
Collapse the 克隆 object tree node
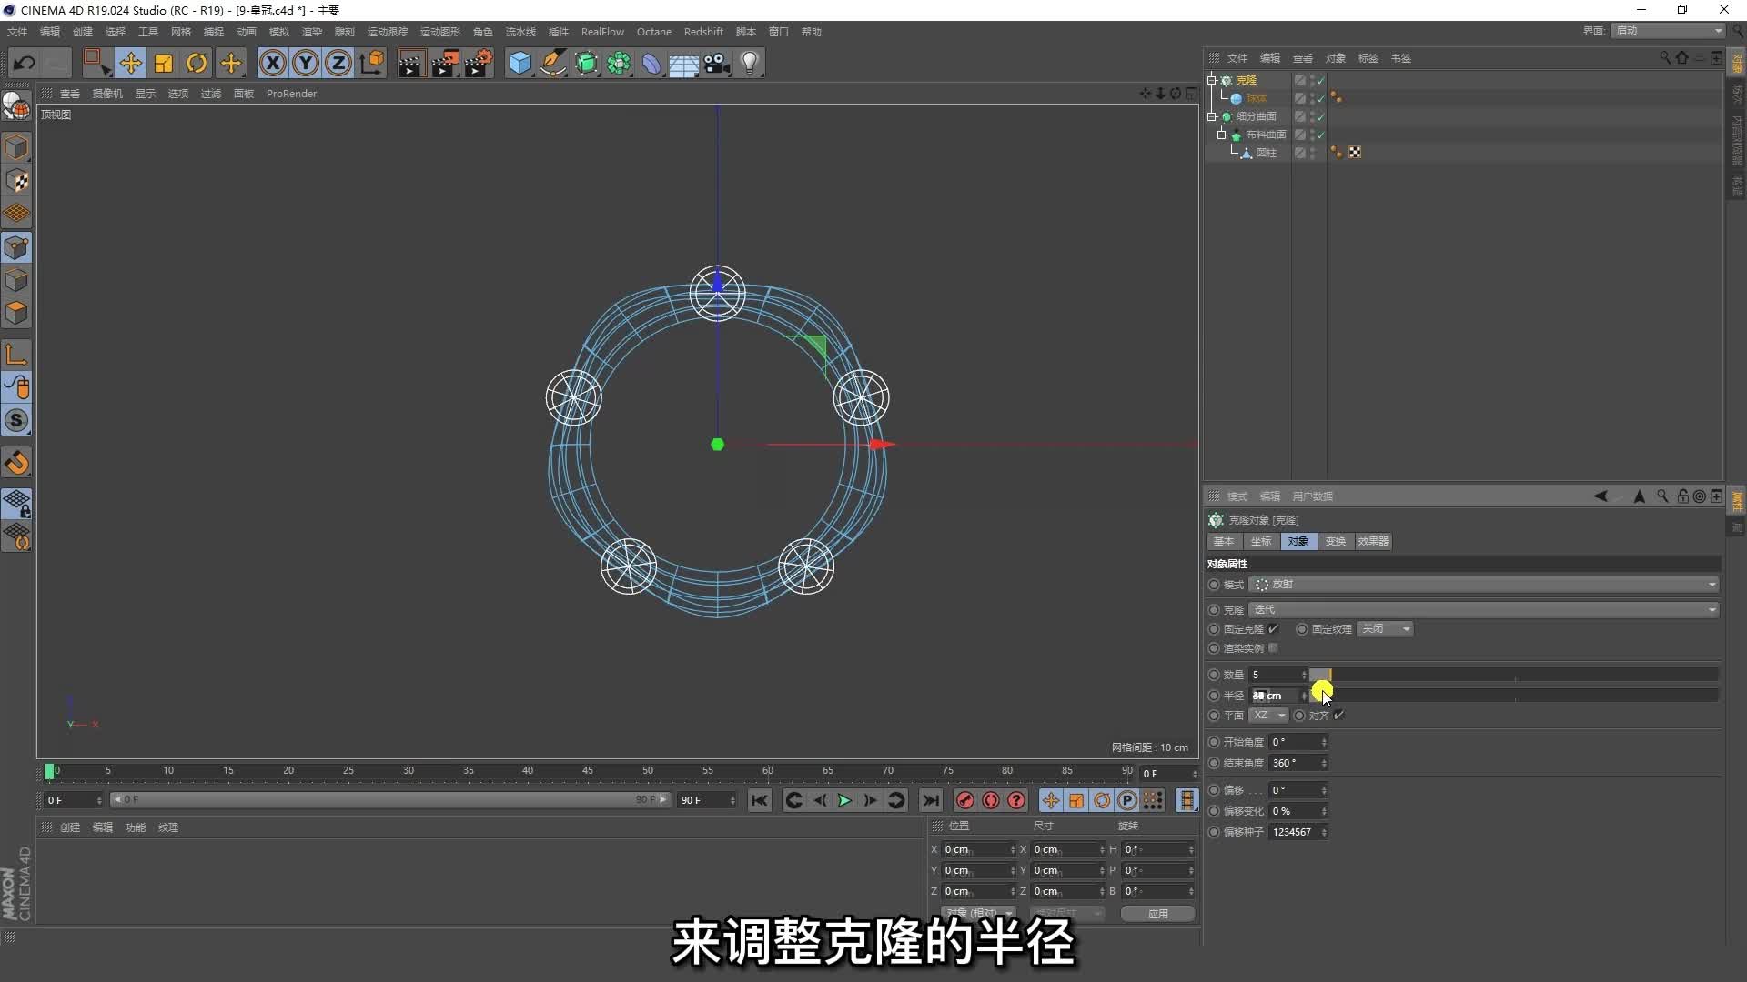pyautogui.click(x=1212, y=80)
